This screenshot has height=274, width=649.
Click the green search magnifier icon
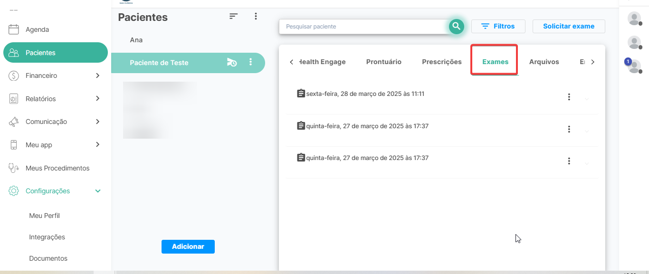tap(456, 27)
